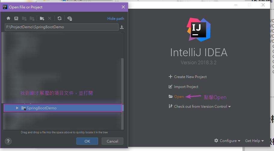Minimize the IntelliJ welcome window
The height and width of the screenshot is (151, 274).
[236, 5]
